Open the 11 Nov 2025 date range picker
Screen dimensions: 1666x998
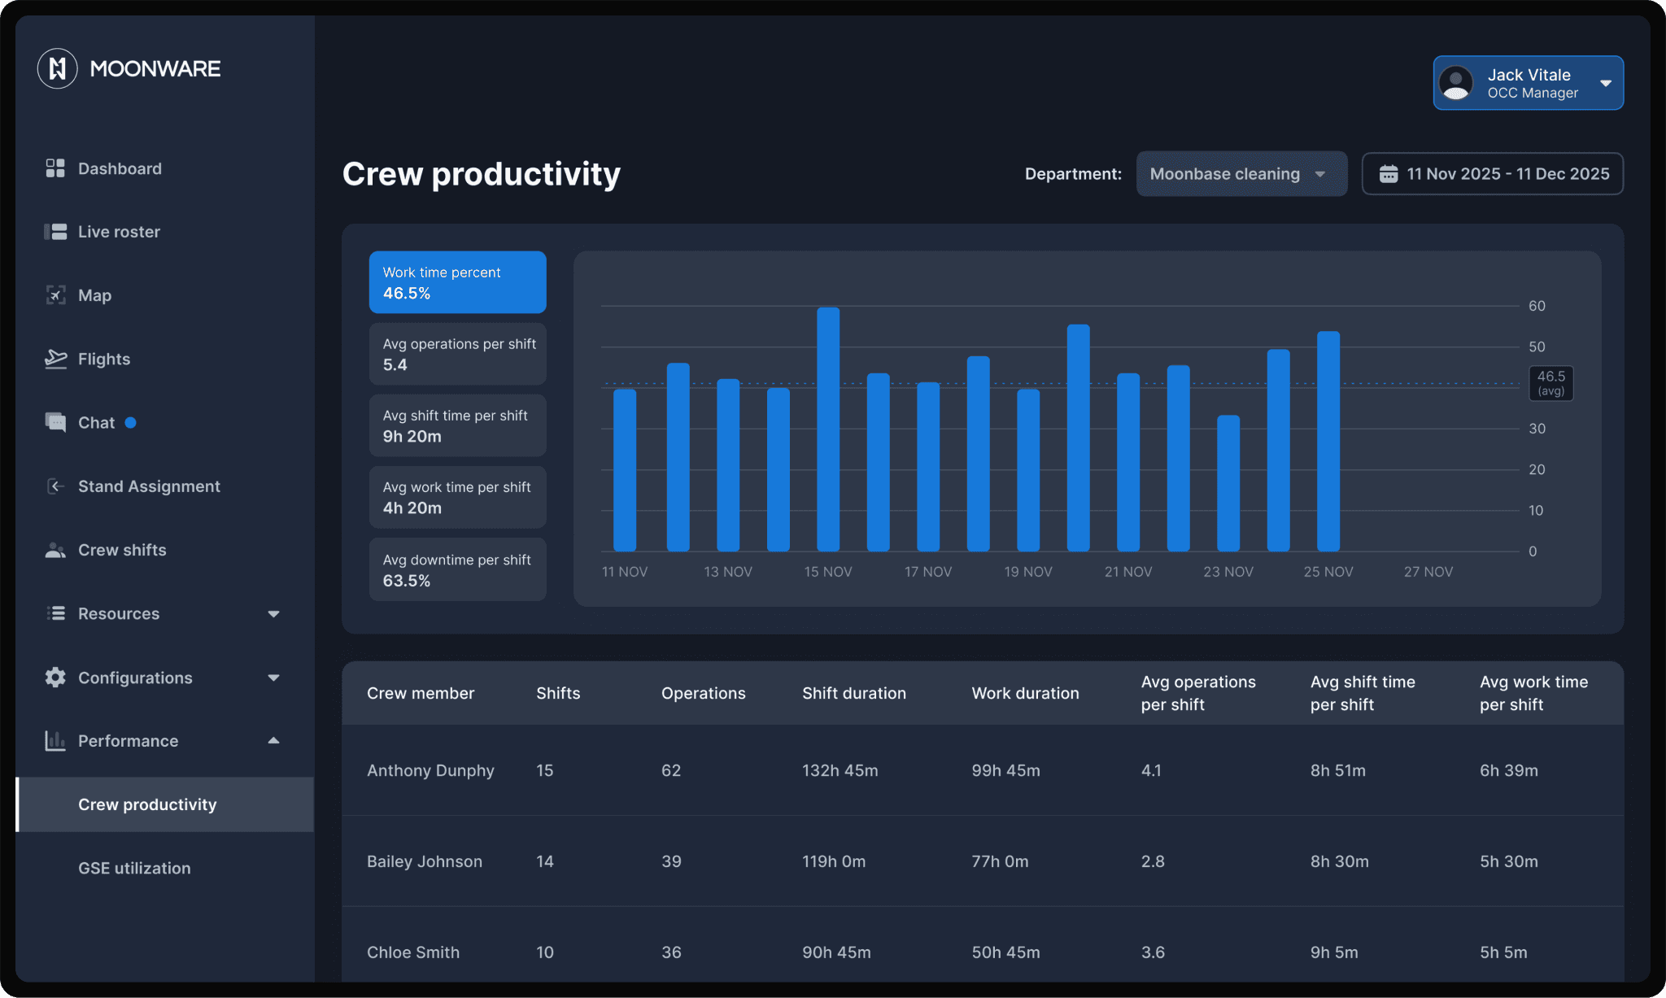[1492, 174]
